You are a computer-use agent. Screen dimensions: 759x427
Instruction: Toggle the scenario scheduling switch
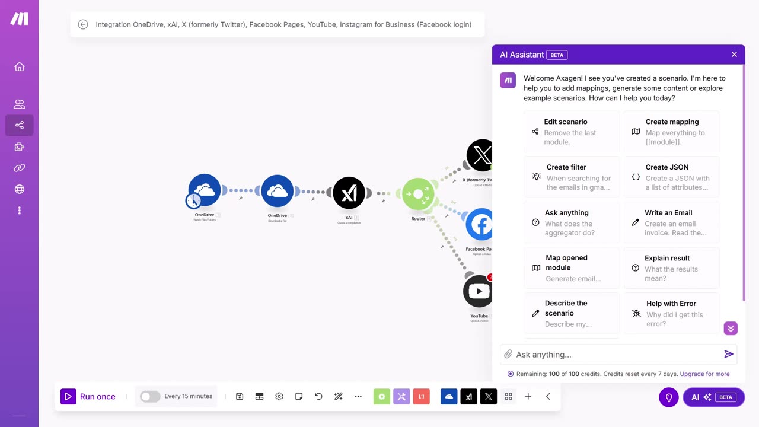(150, 396)
